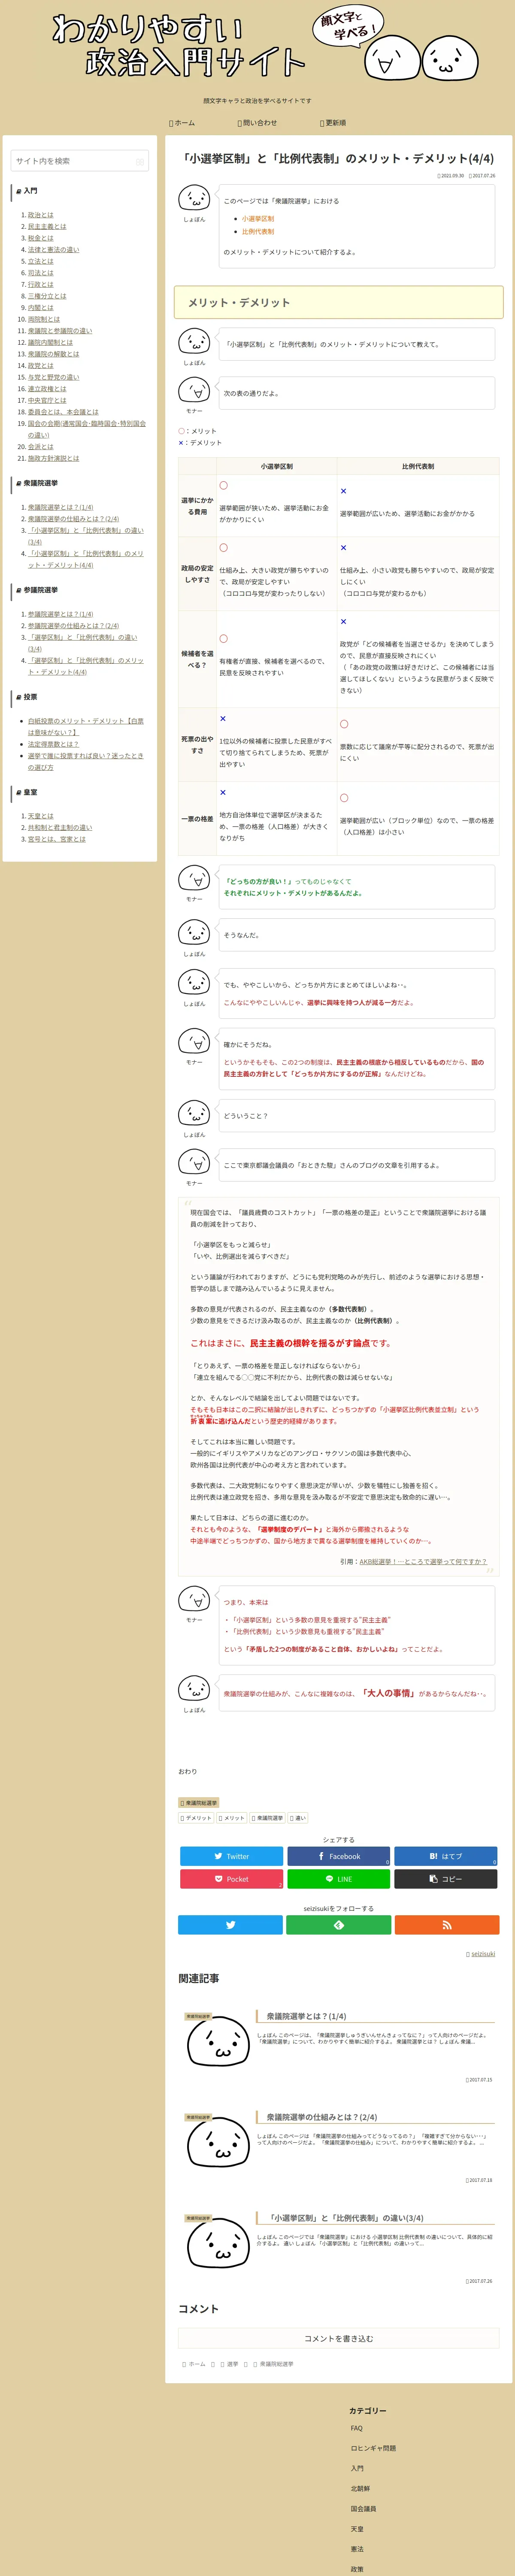Follow seizisuki on Twitter (blue bird button)

[230, 1925]
